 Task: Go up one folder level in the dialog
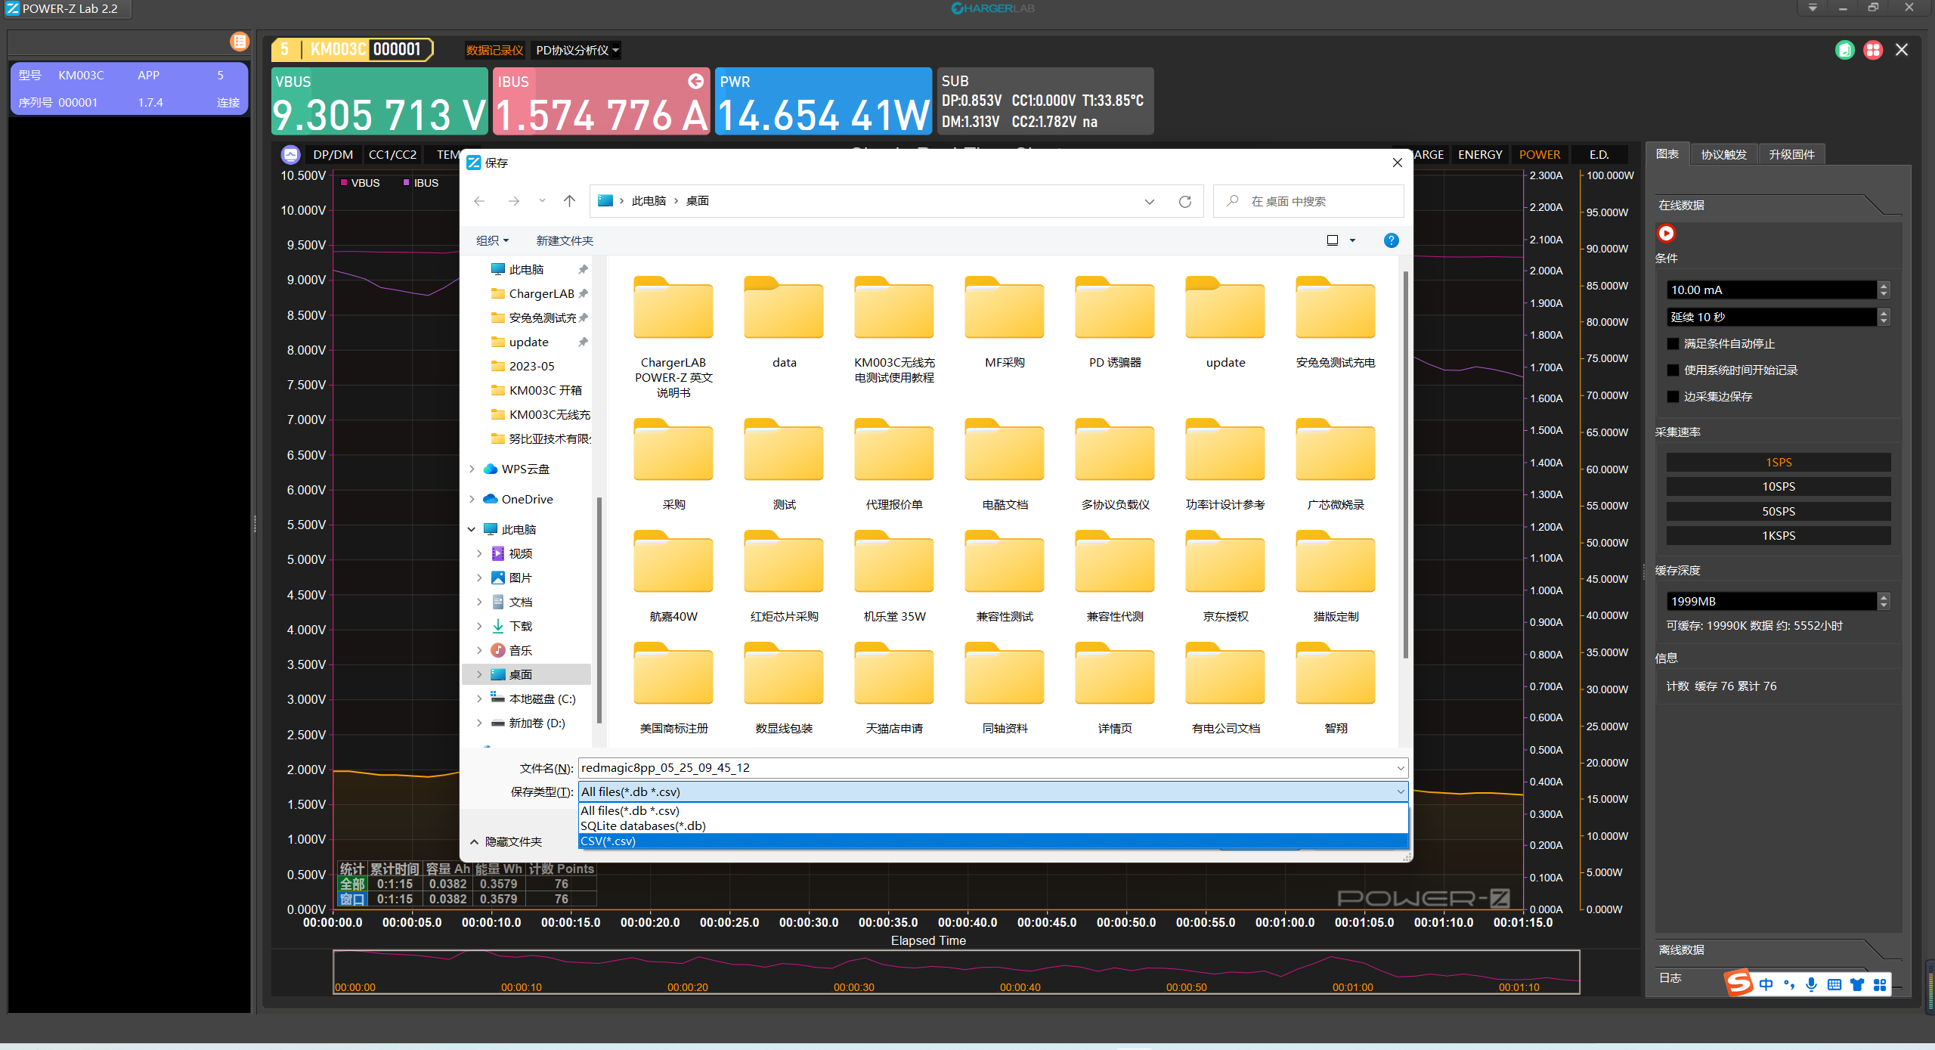pos(569,201)
